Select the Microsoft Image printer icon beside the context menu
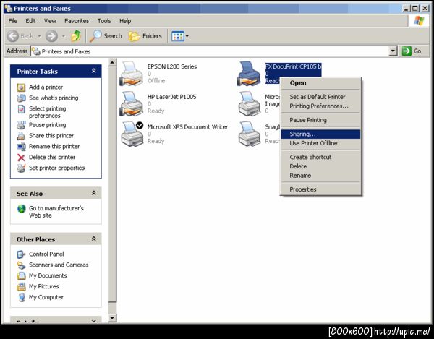 pyautogui.click(x=250, y=104)
